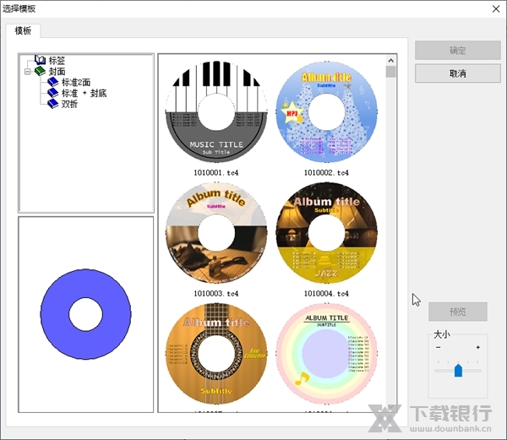This screenshot has height=440, width=507.
Task: Collapse the 封面 tree node
Action: coord(28,72)
